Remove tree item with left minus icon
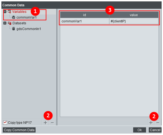Viewport: 163px width, 135px height. [52, 123]
